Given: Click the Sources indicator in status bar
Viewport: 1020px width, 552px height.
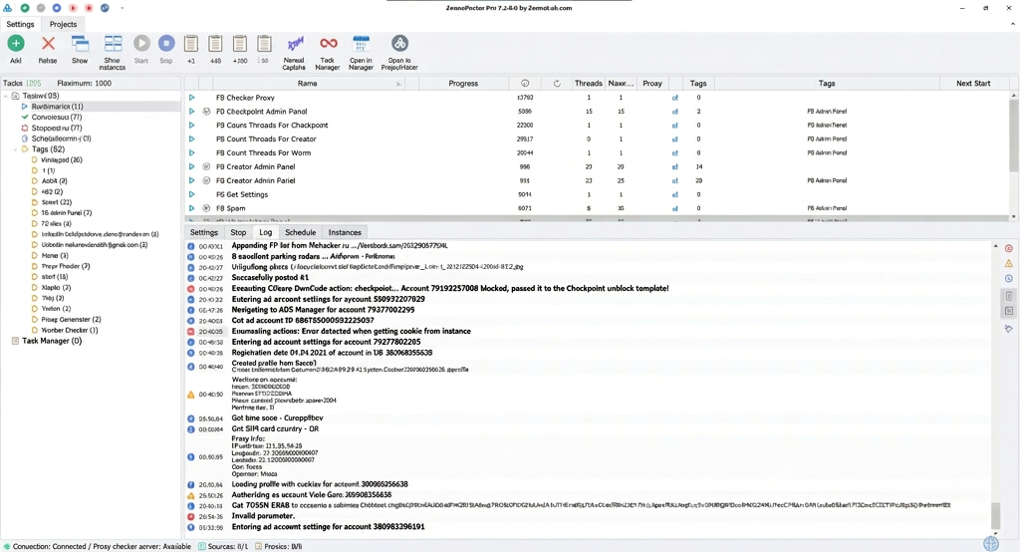Looking at the screenshot, I should (x=223, y=547).
